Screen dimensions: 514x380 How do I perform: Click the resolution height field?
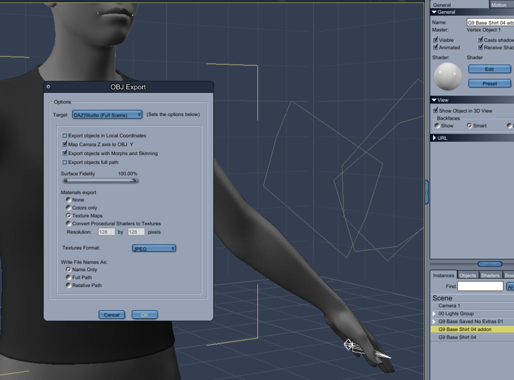coord(136,232)
